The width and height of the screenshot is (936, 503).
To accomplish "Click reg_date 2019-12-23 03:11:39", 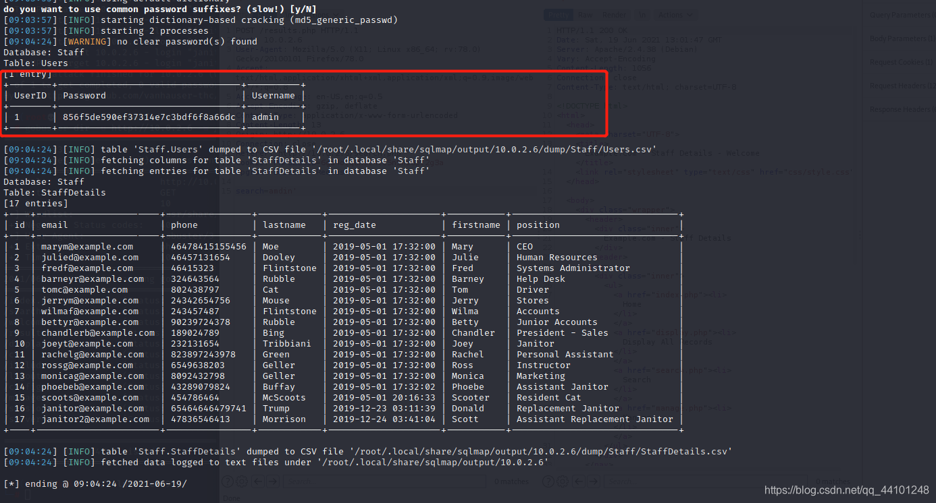I will (384, 409).
